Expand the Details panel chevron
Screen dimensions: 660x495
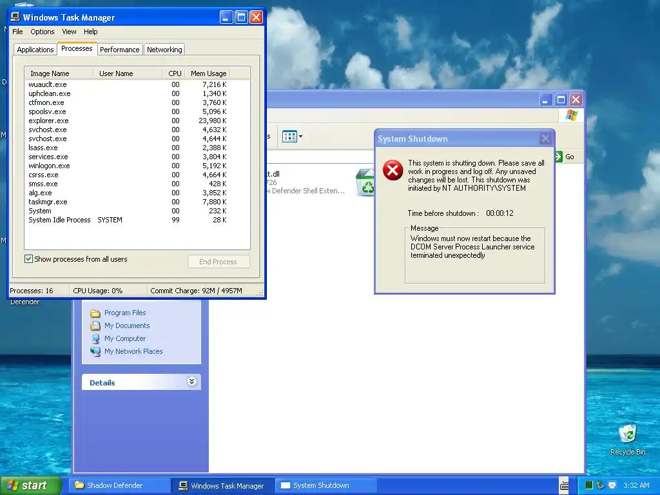(191, 382)
